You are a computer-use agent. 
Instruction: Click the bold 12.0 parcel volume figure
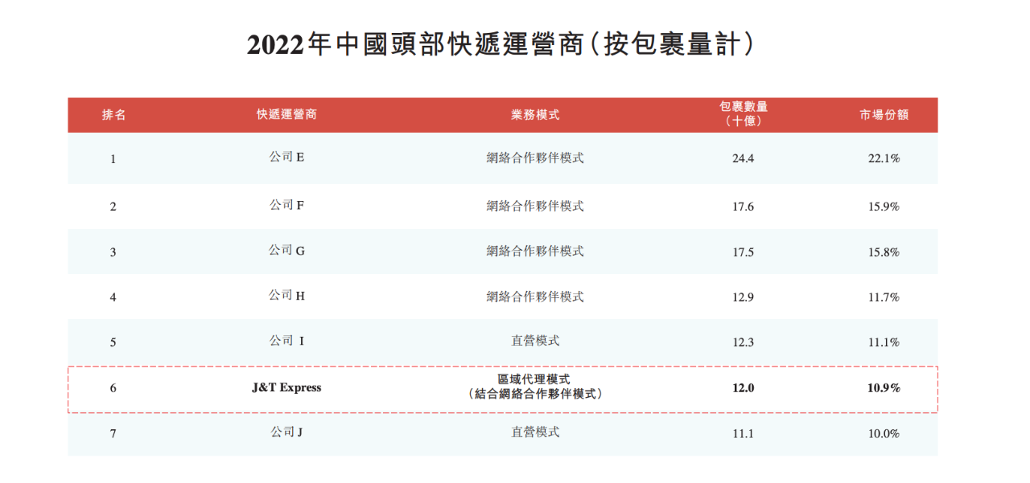click(740, 387)
